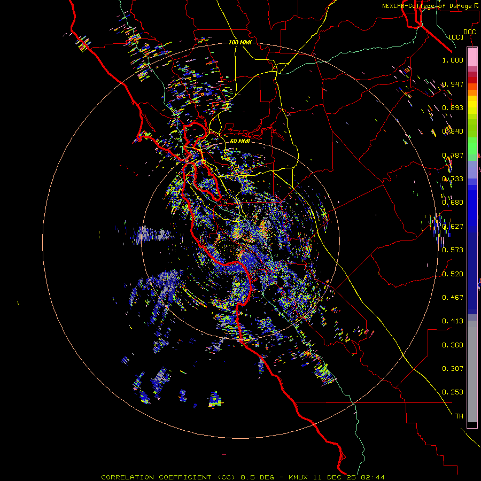Click the 0.787 scale value
Image resolution: width=481 pixels, height=481 pixels.
pyautogui.click(x=453, y=155)
